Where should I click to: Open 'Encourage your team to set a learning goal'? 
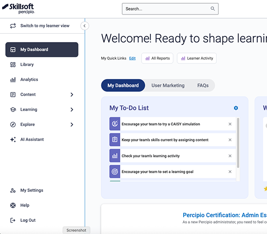point(157,172)
